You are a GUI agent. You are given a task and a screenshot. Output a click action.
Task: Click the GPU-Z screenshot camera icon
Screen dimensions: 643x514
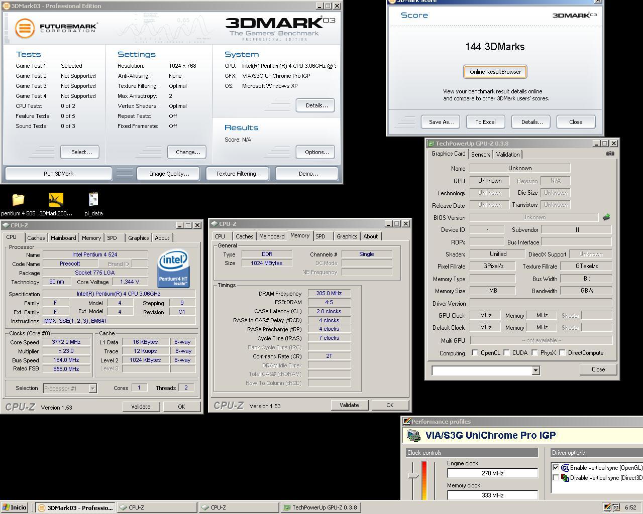[610, 154]
